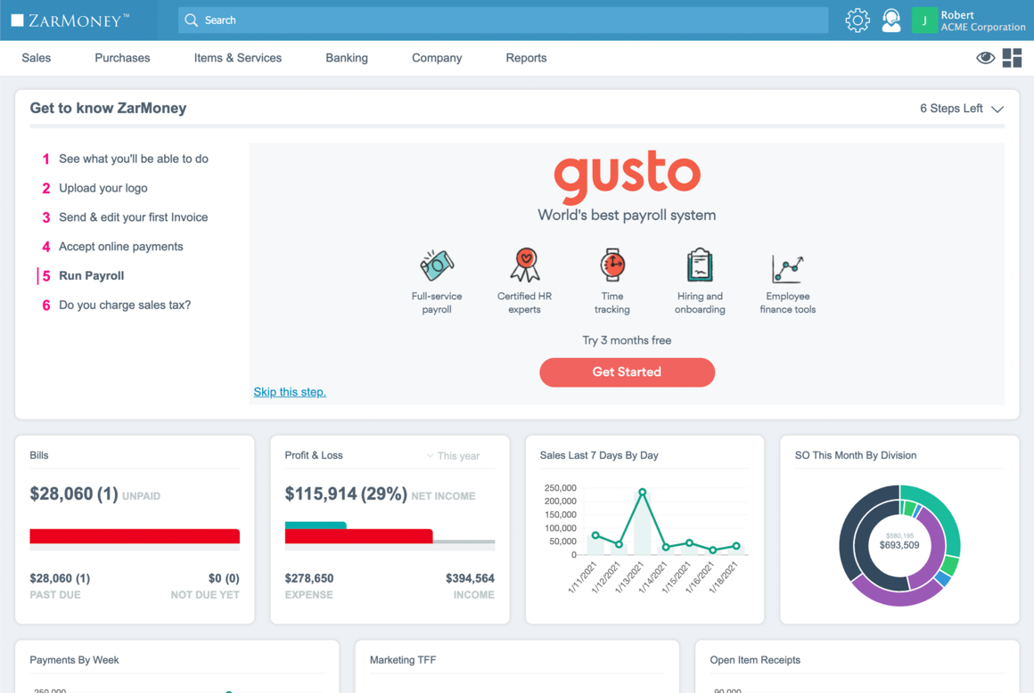This screenshot has height=693, width=1034.
Task: Click the donut chart center $693,509
Action: pos(899,545)
